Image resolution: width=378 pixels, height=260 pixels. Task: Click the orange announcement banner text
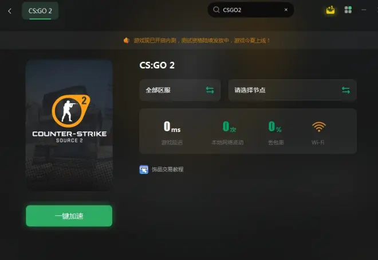pyautogui.click(x=202, y=40)
